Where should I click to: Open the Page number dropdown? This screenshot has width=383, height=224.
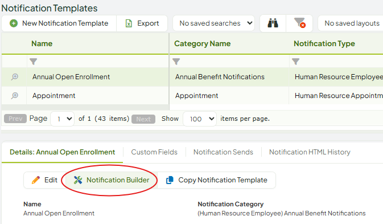pyautogui.click(x=62, y=119)
